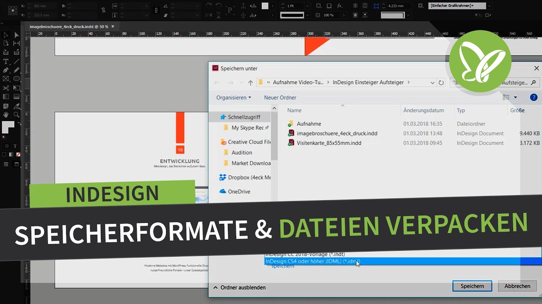The image size is (542, 304).
Task: Open the address bar history dropdown
Action: (432, 83)
